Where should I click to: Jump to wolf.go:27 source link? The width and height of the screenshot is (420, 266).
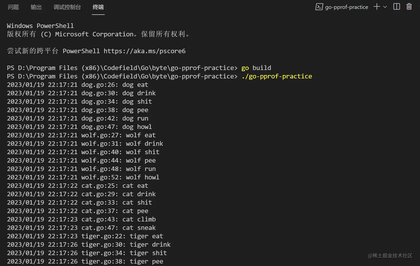click(101, 135)
